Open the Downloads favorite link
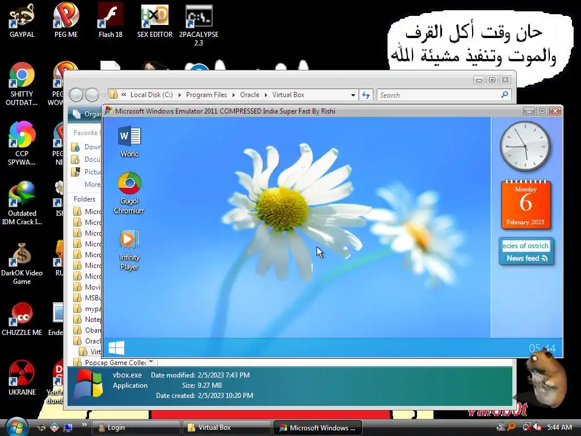Image resolution: width=581 pixels, height=436 pixels. tap(87, 147)
